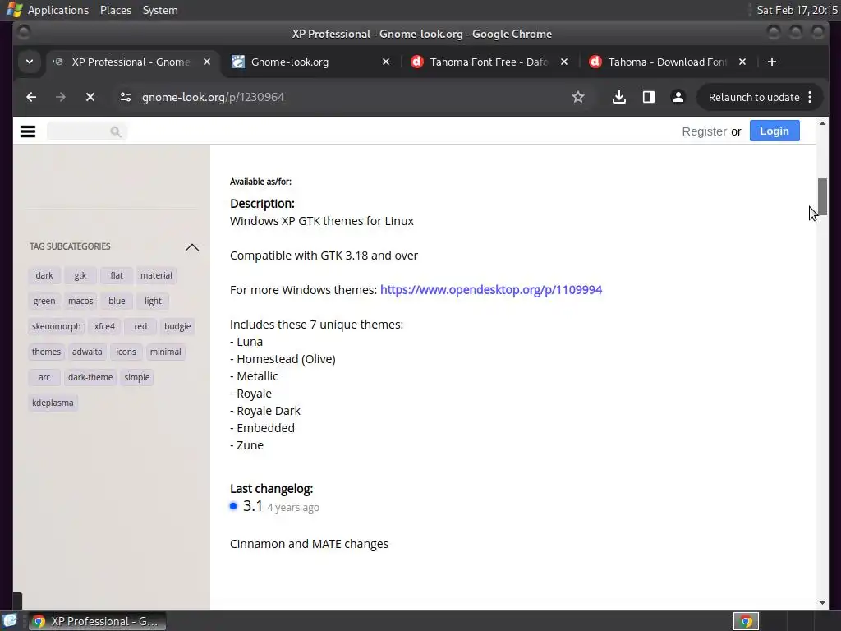Stop loading the page

(90, 97)
